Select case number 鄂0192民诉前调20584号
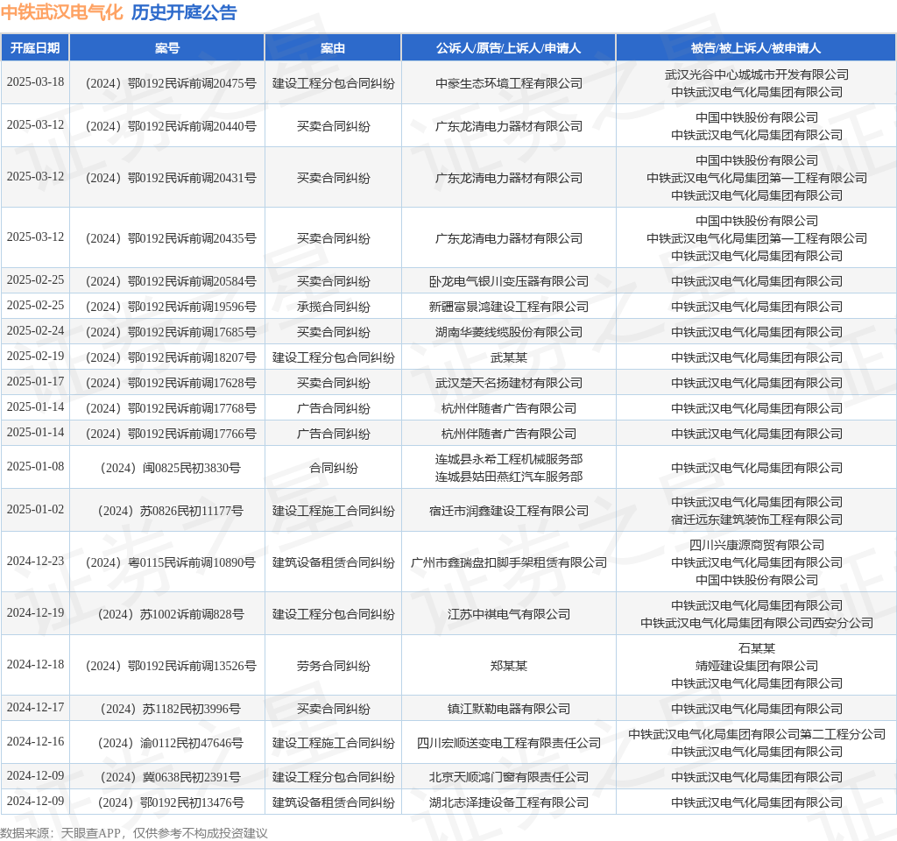This screenshot has height=841, width=897. pyautogui.click(x=171, y=281)
